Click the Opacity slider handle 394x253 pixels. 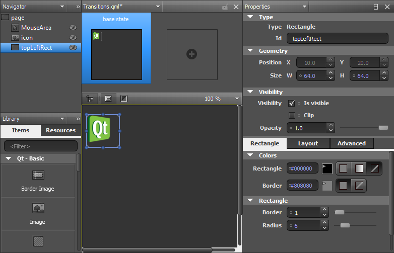[x=383, y=128]
